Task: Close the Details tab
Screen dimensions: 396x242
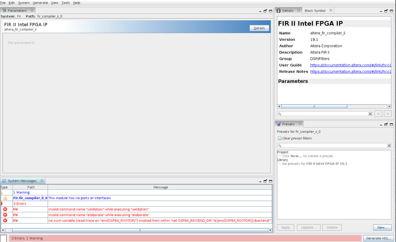Action: (x=299, y=10)
